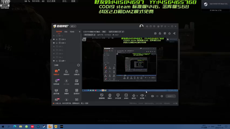Click the video recording camera icon
The image size is (230, 129).
[x=153, y=96]
